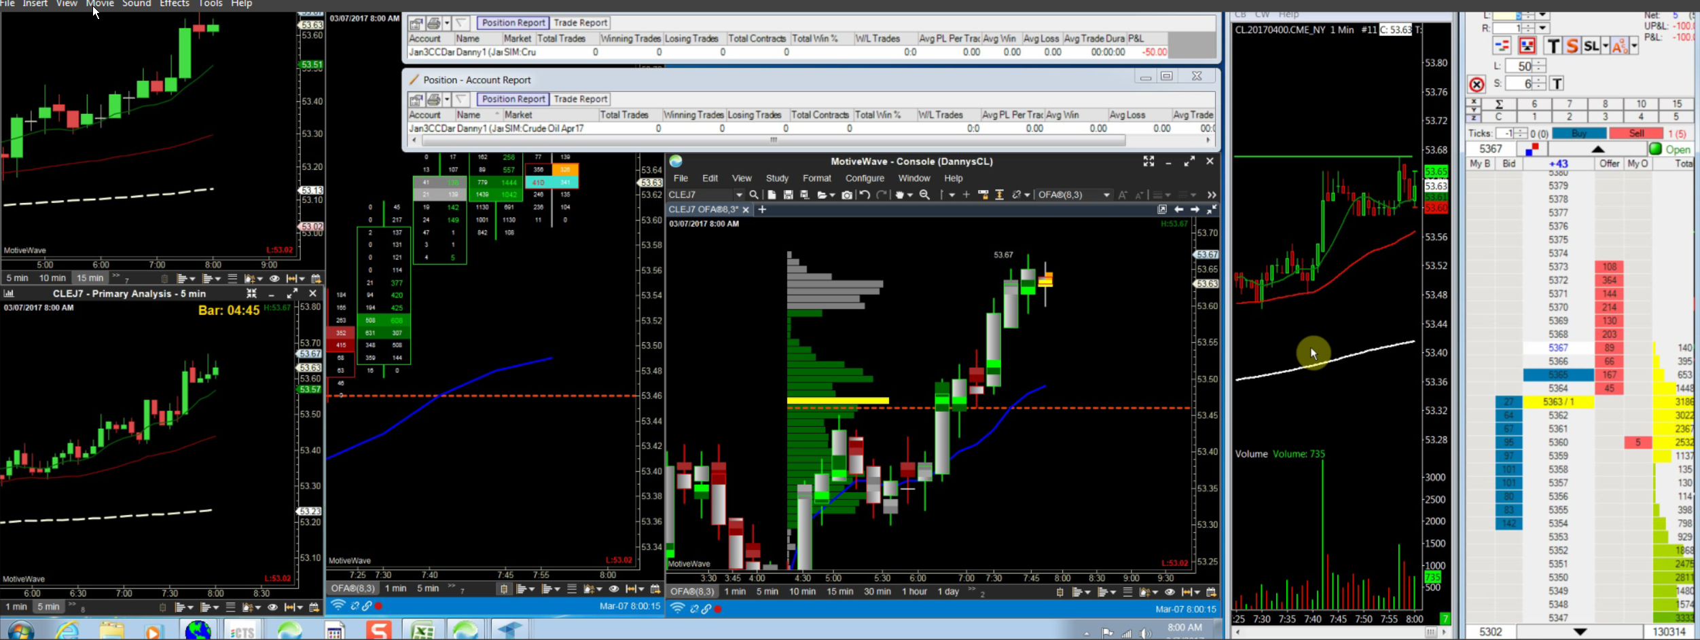Viewport: 1700px width, 640px height.
Task: Open the CLEJ7 symbol dropdown in Console
Action: coord(739,195)
